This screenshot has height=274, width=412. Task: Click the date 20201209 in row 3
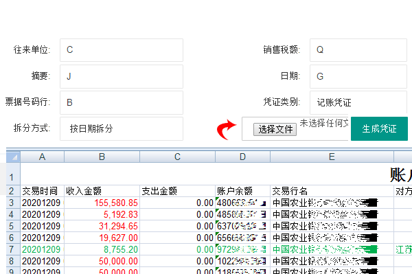tap(43, 203)
